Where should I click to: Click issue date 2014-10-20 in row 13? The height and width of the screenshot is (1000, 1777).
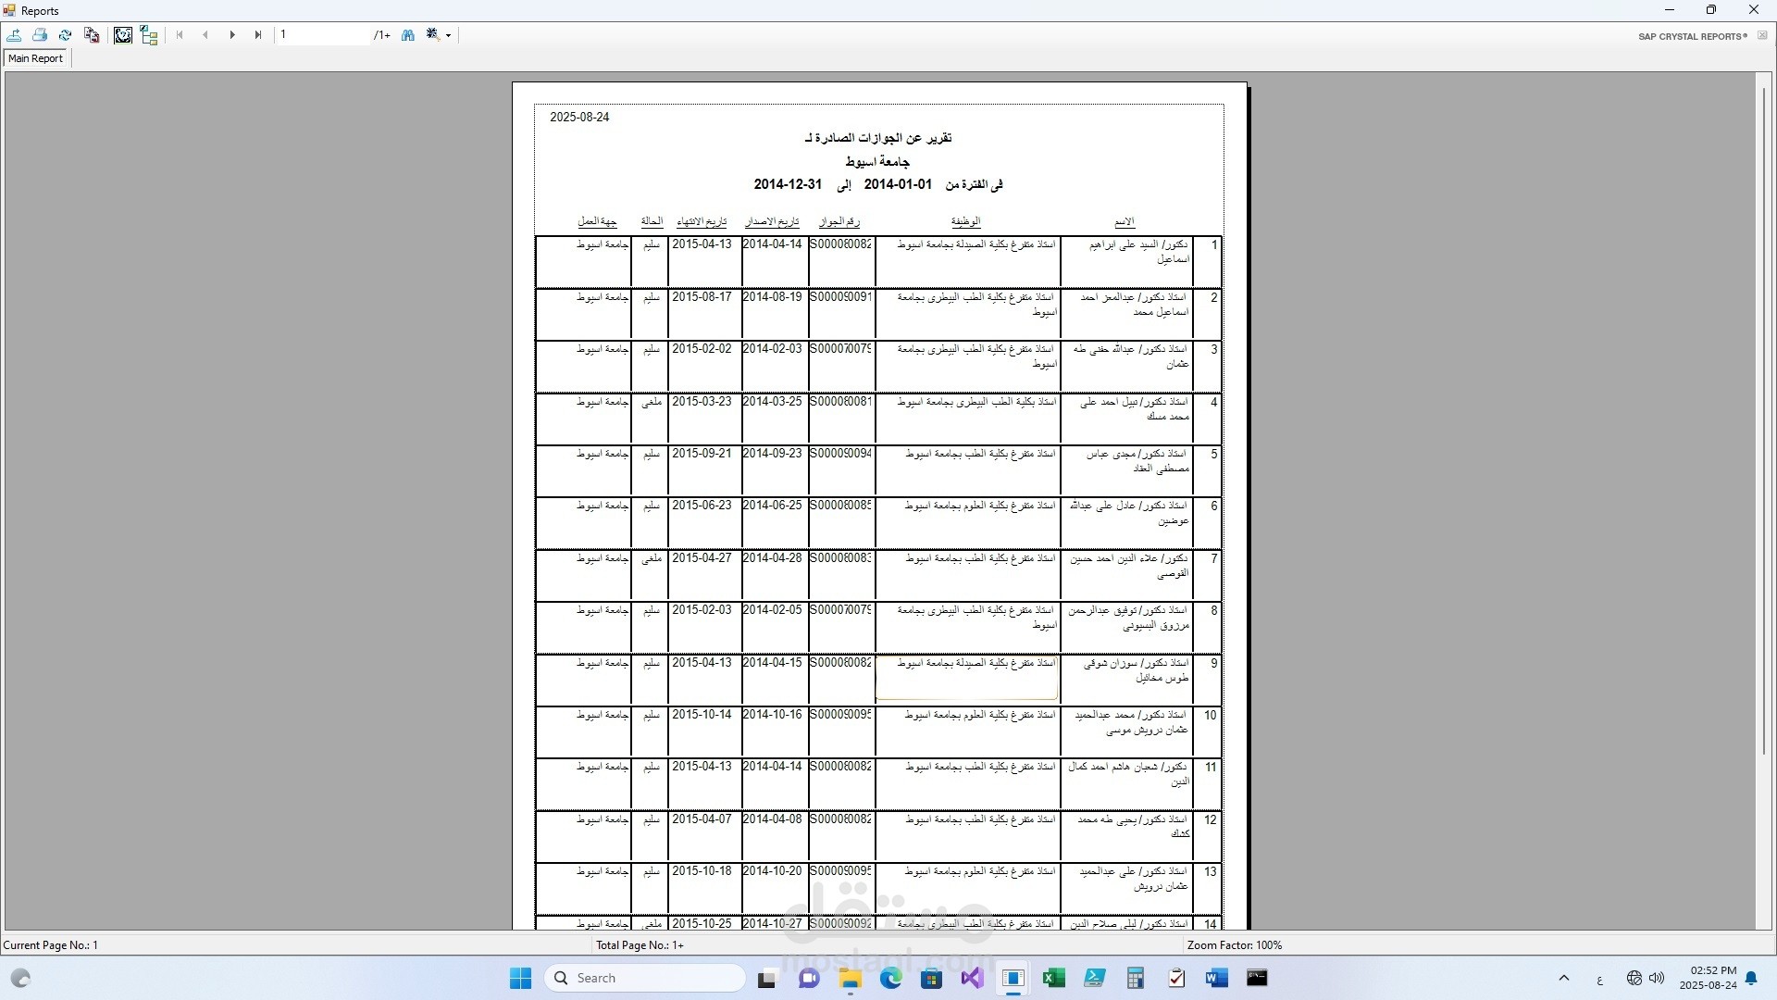click(772, 871)
